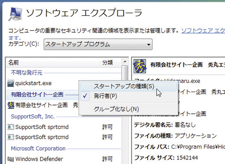The height and width of the screenshot is (164, 225).
Task: Open the ソフトウェア エクスプローラ help link
Action: tap(203, 31)
